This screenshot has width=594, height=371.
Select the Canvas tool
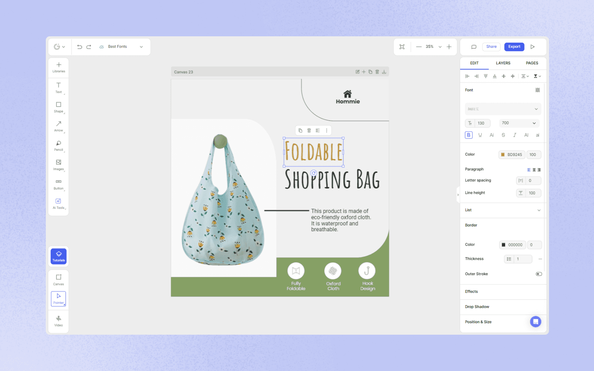pyautogui.click(x=58, y=280)
